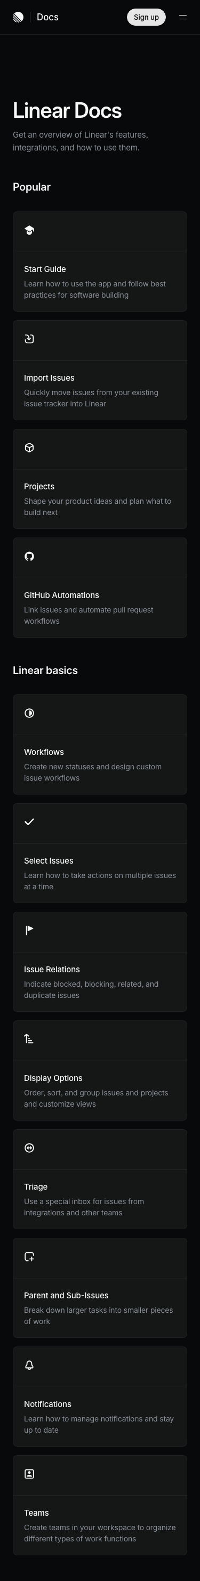
Task: Open the Display Options card title
Action: coord(53,1078)
